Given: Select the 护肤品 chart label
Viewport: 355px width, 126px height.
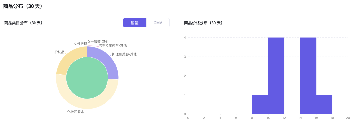Looking at the screenshot, I should pos(59,52).
